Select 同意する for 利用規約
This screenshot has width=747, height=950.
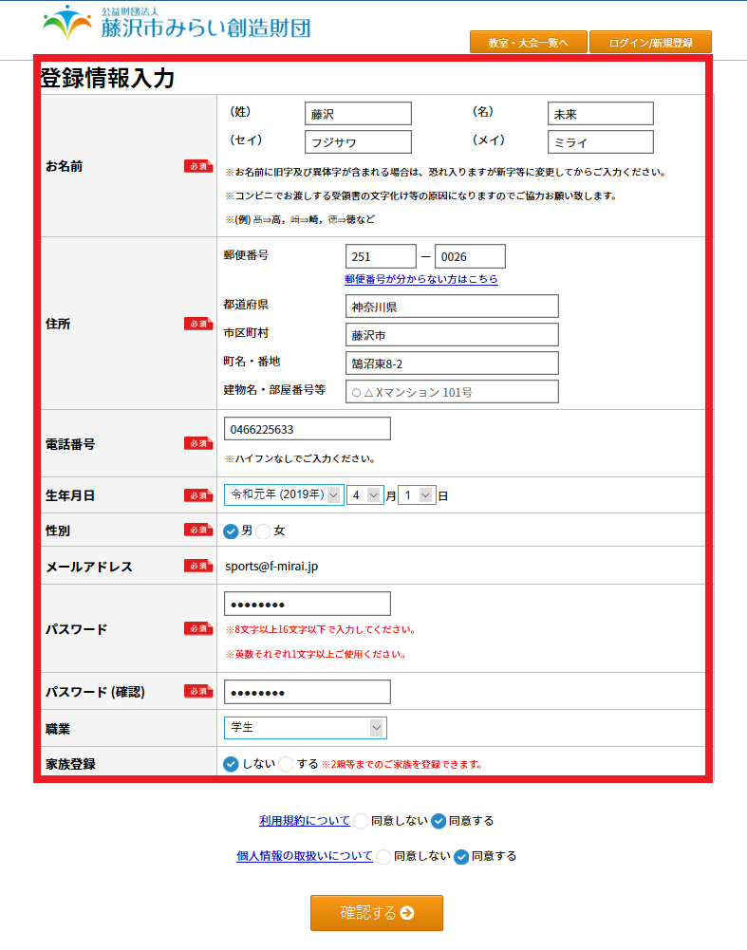tap(439, 821)
